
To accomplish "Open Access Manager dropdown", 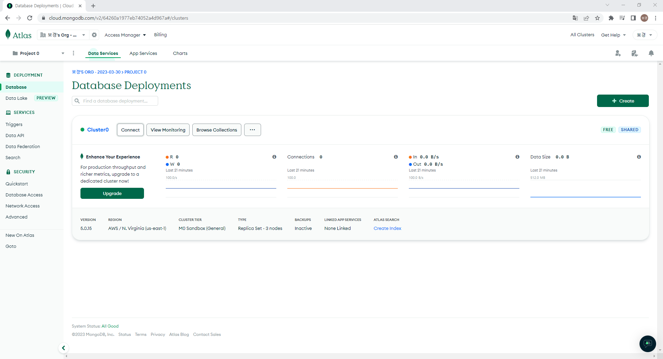I will coord(125,35).
